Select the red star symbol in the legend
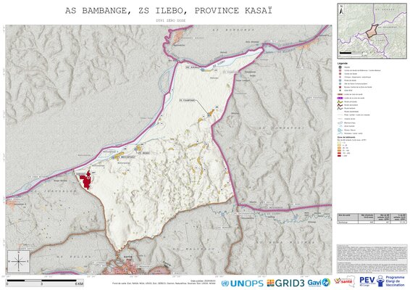Viewport: 410px width, 290px height. point(340,87)
